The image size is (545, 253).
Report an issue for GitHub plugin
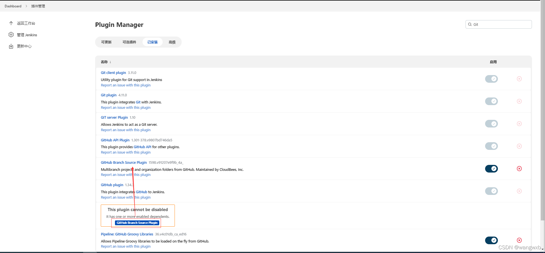pyautogui.click(x=126, y=197)
